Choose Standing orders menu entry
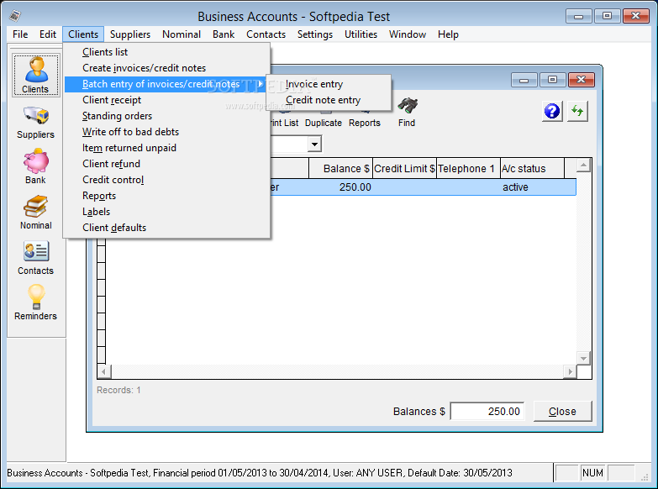 coord(167,116)
